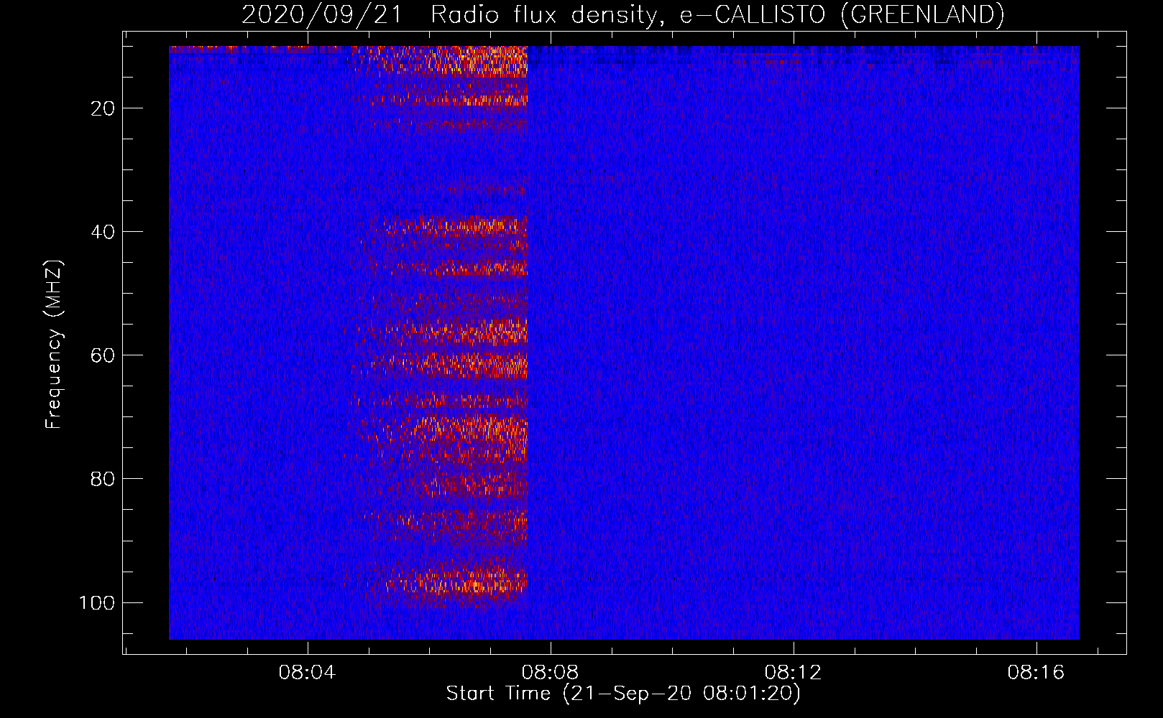Click the 08:08 time tick label
Viewport: 1163px width, 718px height.
(x=551, y=673)
